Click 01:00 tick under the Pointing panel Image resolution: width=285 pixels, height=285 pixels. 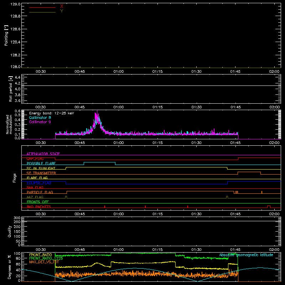[x=119, y=72]
